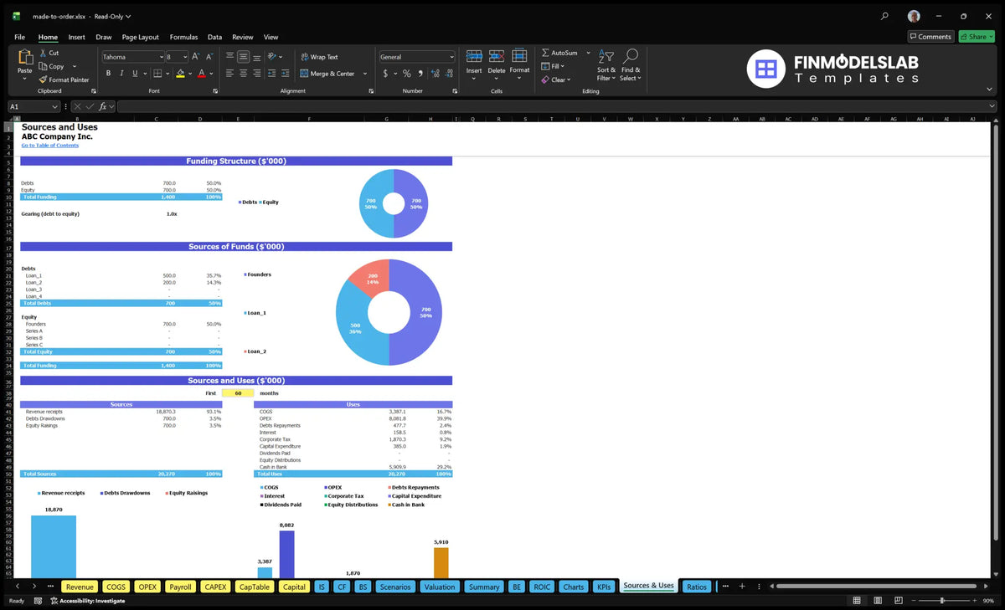Activate the Format Painter brush
Image resolution: width=1005 pixels, height=610 pixels.
tap(43, 79)
